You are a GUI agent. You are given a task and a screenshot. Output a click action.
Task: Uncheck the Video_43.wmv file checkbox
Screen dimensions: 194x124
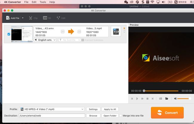(x=9, y=34)
